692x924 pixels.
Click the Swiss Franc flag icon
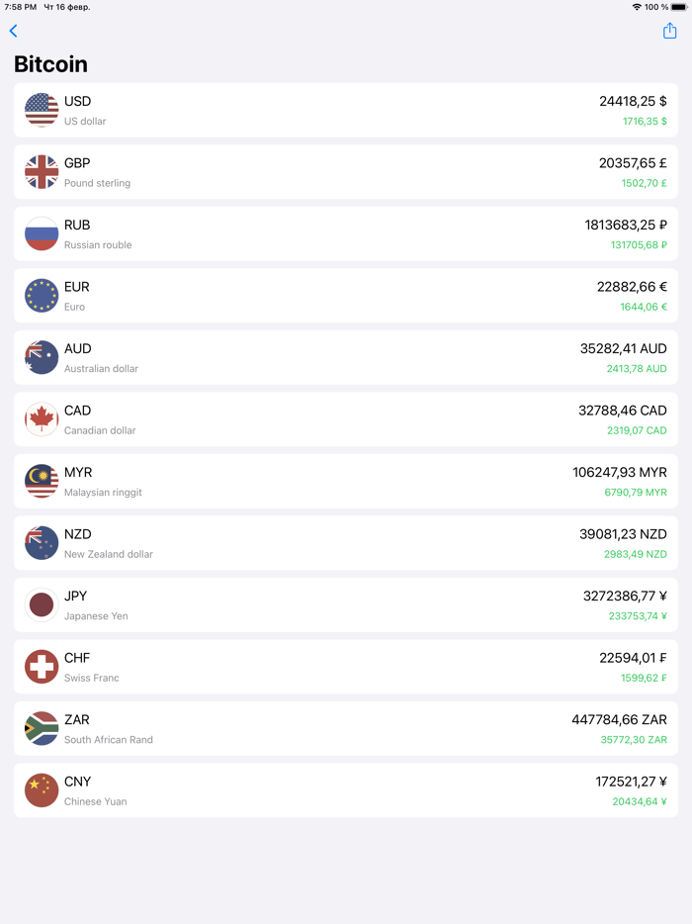point(41,666)
